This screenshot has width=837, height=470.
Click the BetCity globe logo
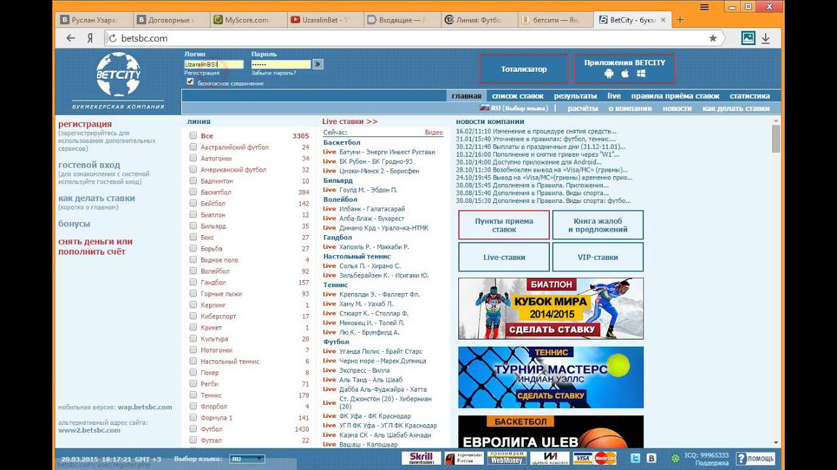click(x=118, y=74)
